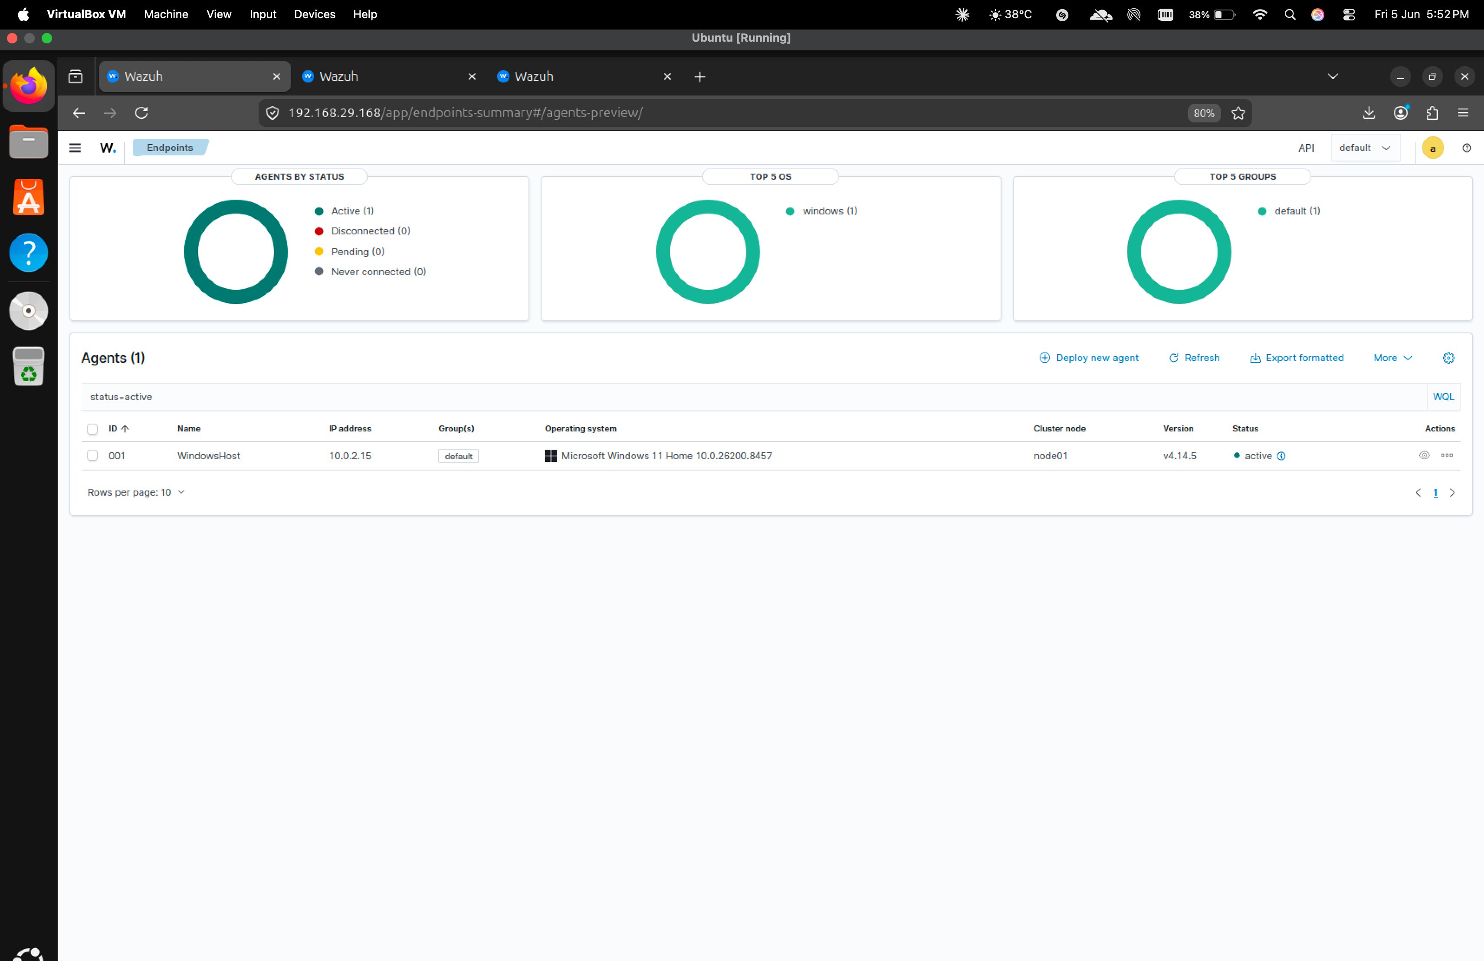Focus the status=active search bar
Screen dimensions: 1484x961
pos(754,397)
